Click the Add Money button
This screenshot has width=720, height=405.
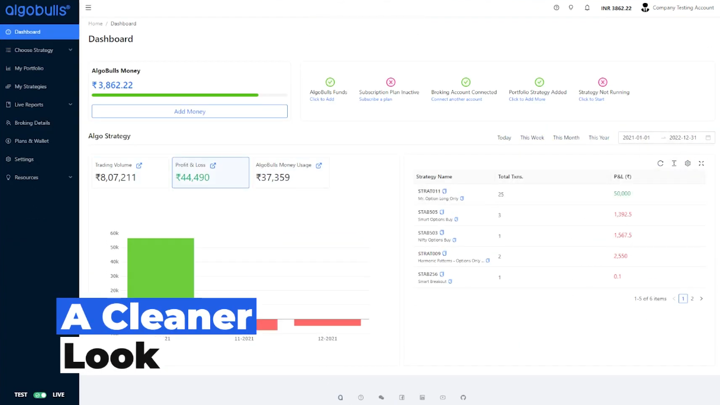pyautogui.click(x=189, y=111)
